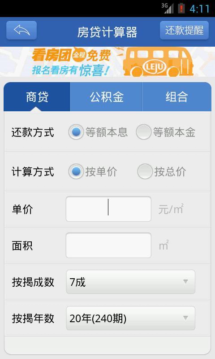Viewport: 215px width, 359px height.
Task: Select 等额本息 repayment option
Action: click(98, 132)
